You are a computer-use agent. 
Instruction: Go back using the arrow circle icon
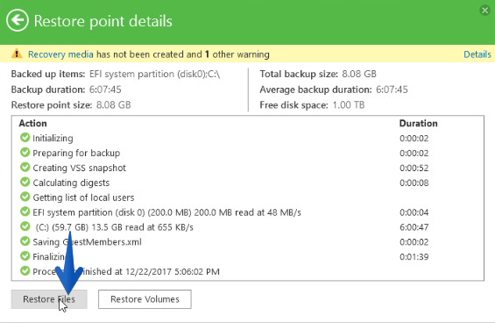[18, 20]
